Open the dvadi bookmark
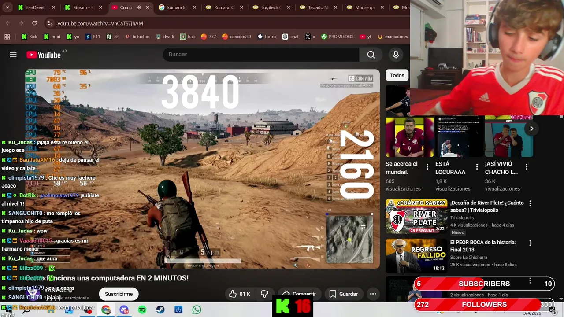Viewport: 564px width, 317px height. click(x=165, y=37)
